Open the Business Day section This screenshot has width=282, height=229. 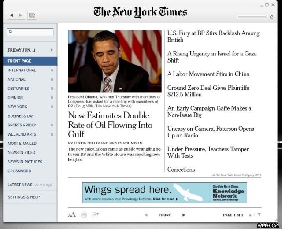point(30,116)
